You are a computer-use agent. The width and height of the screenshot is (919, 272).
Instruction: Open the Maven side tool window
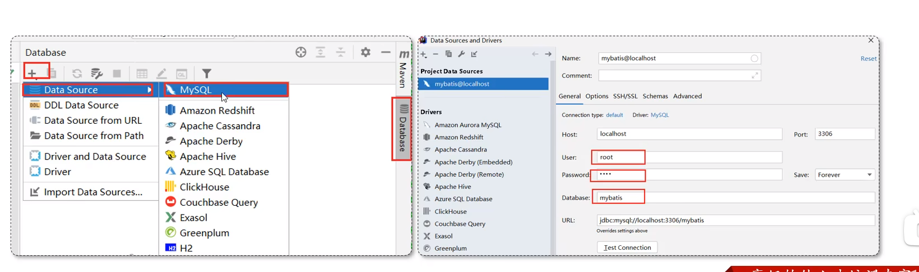coord(403,69)
